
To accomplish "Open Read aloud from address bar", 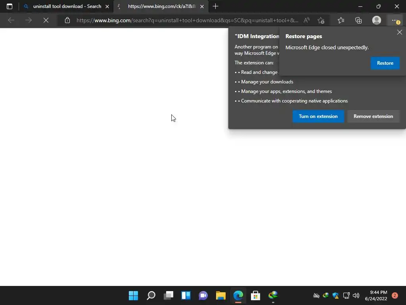I will point(306,20).
